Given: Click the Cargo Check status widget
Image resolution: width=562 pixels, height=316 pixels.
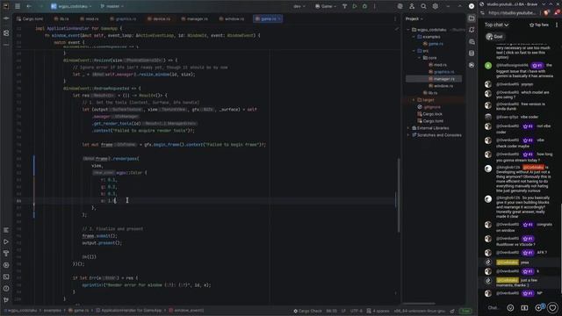Looking at the screenshot, I should tap(307, 311).
